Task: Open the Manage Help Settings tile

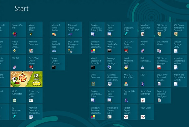Action: pos(113,62)
